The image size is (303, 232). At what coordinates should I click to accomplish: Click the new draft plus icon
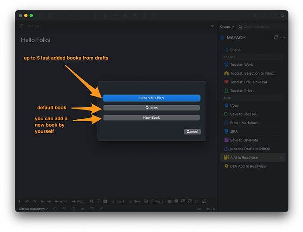115,16
